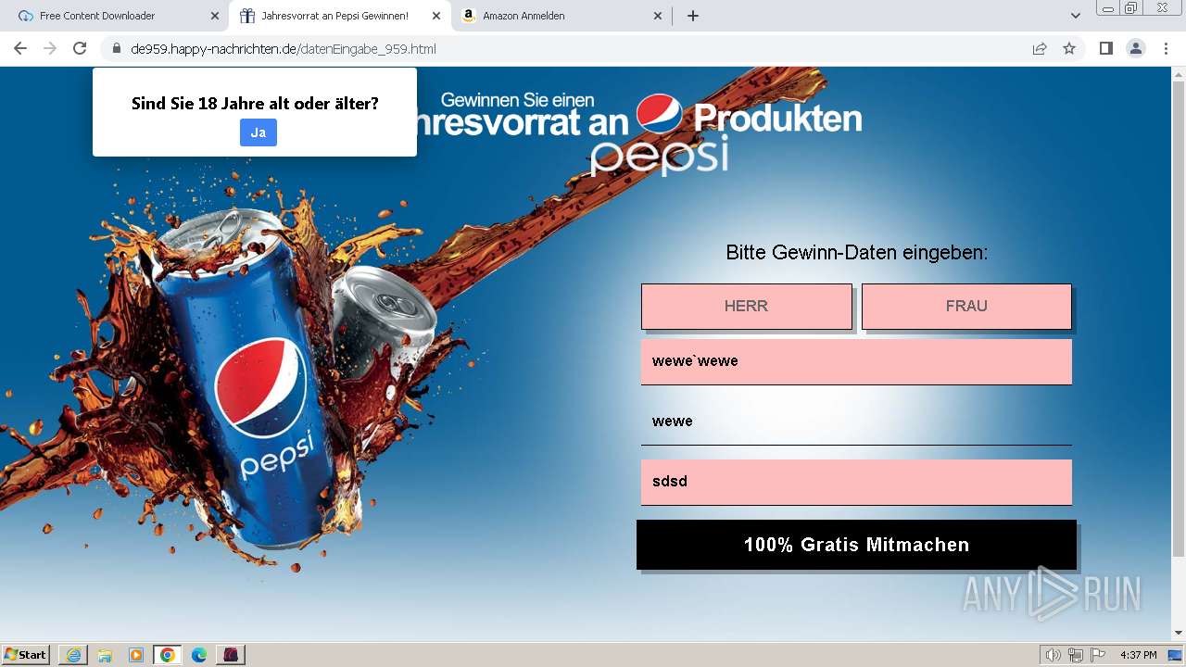Image resolution: width=1186 pixels, height=667 pixels.
Task: Open the tab search dropdown arrow
Action: point(1076,16)
